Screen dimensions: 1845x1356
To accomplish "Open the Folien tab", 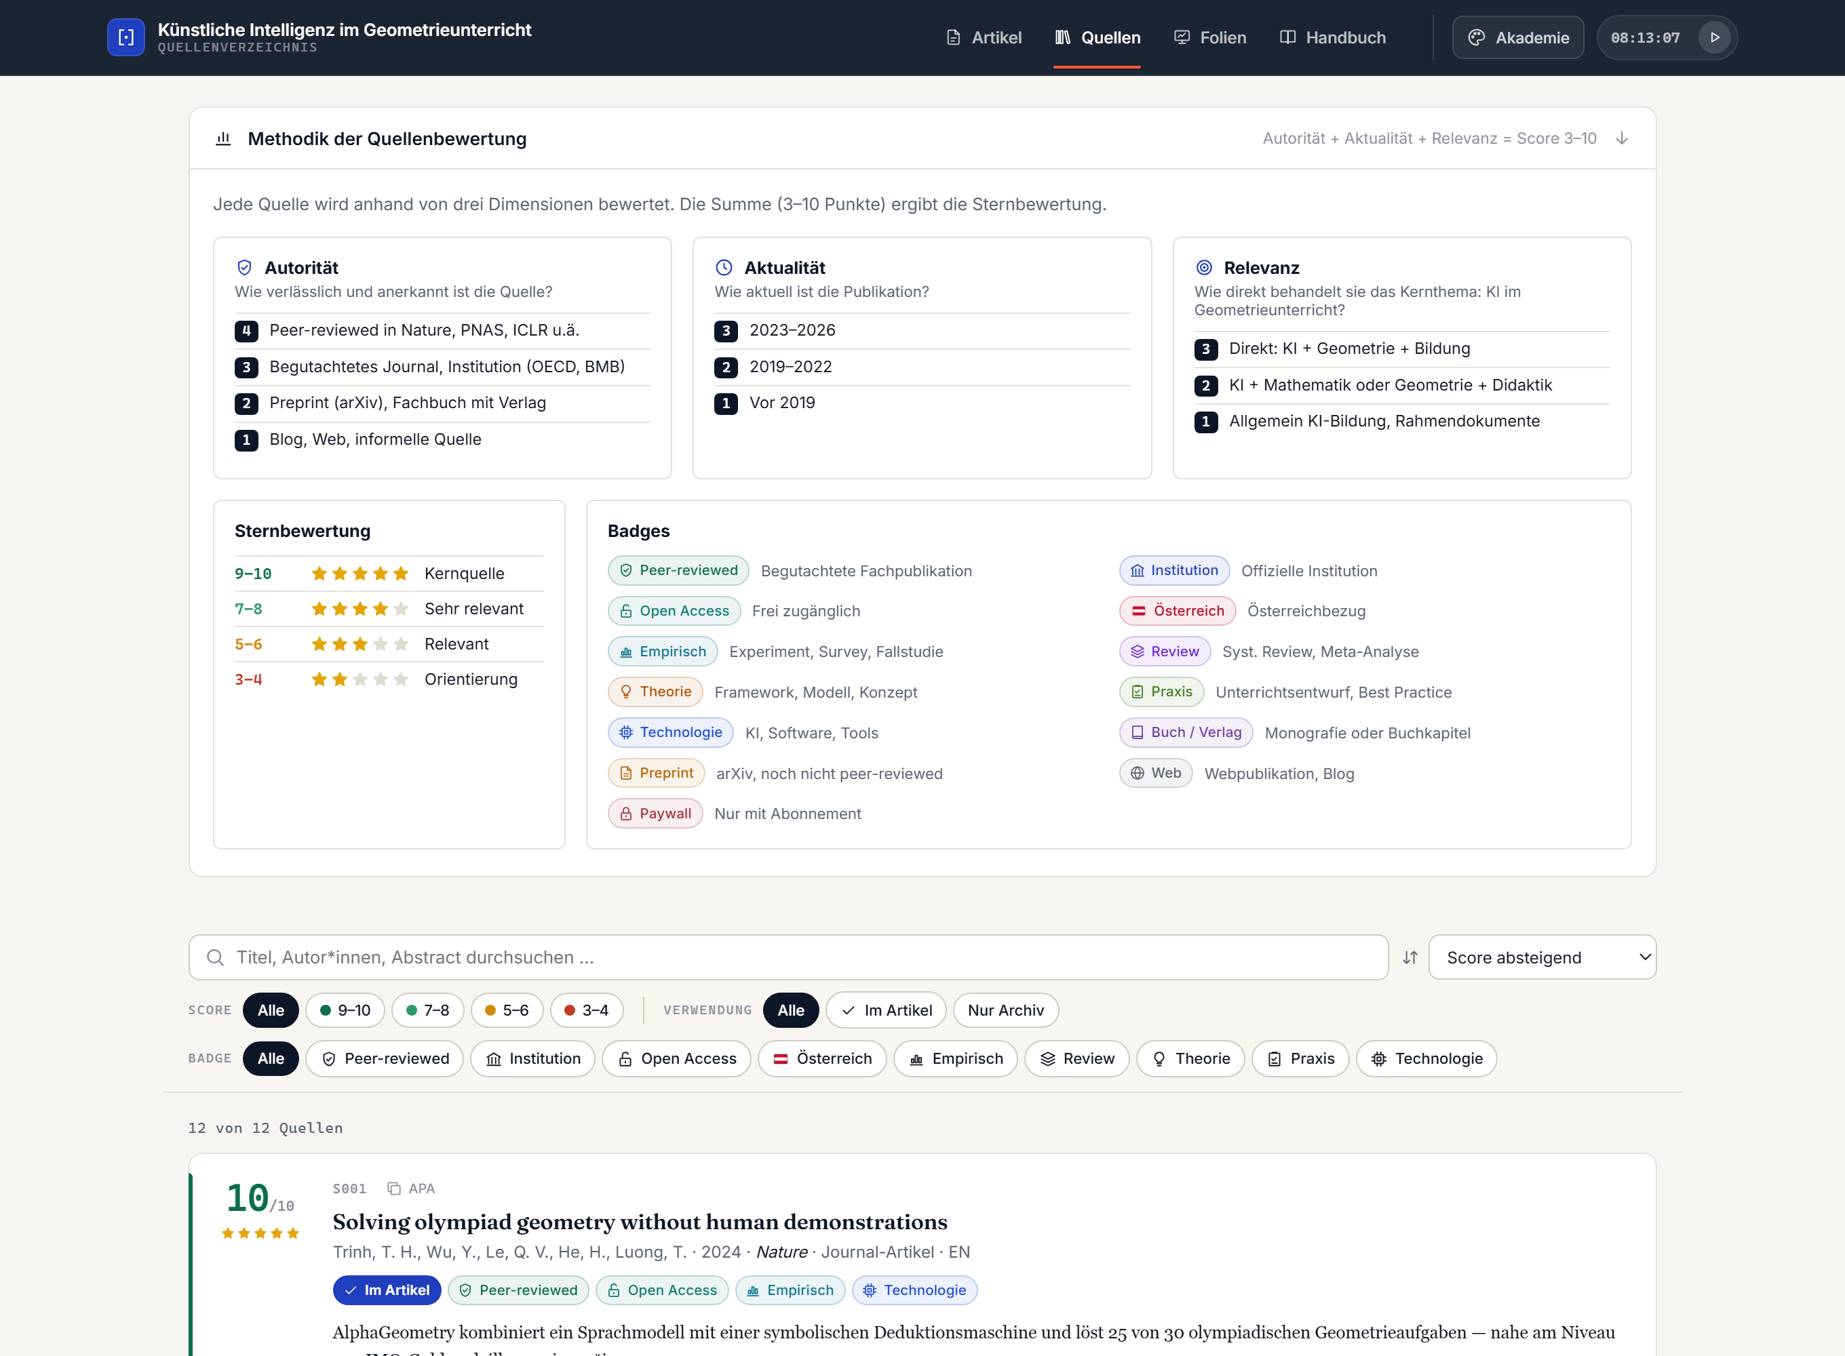I will click(1209, 37).
